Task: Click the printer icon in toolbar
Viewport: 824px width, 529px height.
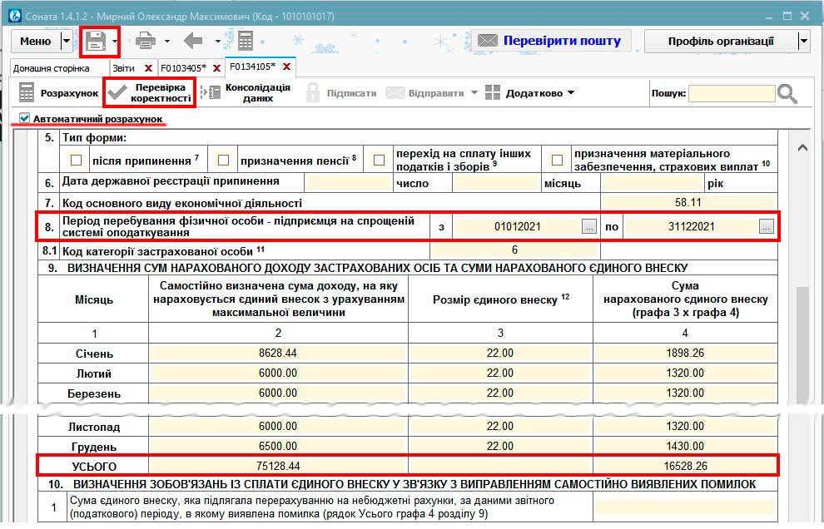Action: click(x=146, y=41)
